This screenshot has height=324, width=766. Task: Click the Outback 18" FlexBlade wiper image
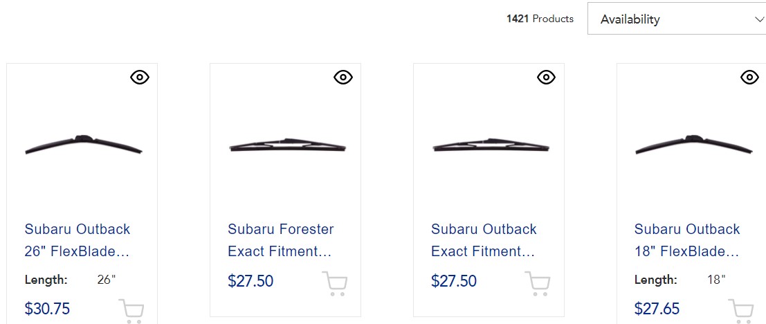point(693,145)
